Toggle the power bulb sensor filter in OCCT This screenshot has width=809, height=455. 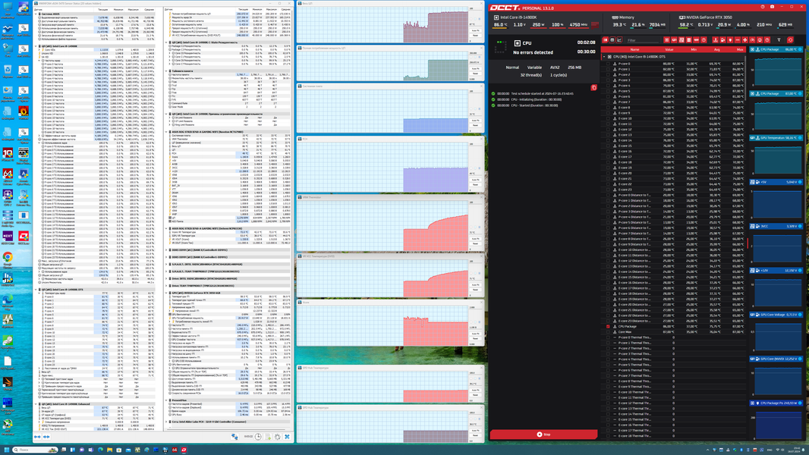[730, 39]
